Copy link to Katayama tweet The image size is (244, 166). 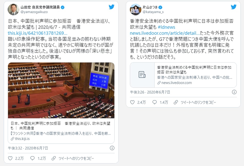[195, 102]
